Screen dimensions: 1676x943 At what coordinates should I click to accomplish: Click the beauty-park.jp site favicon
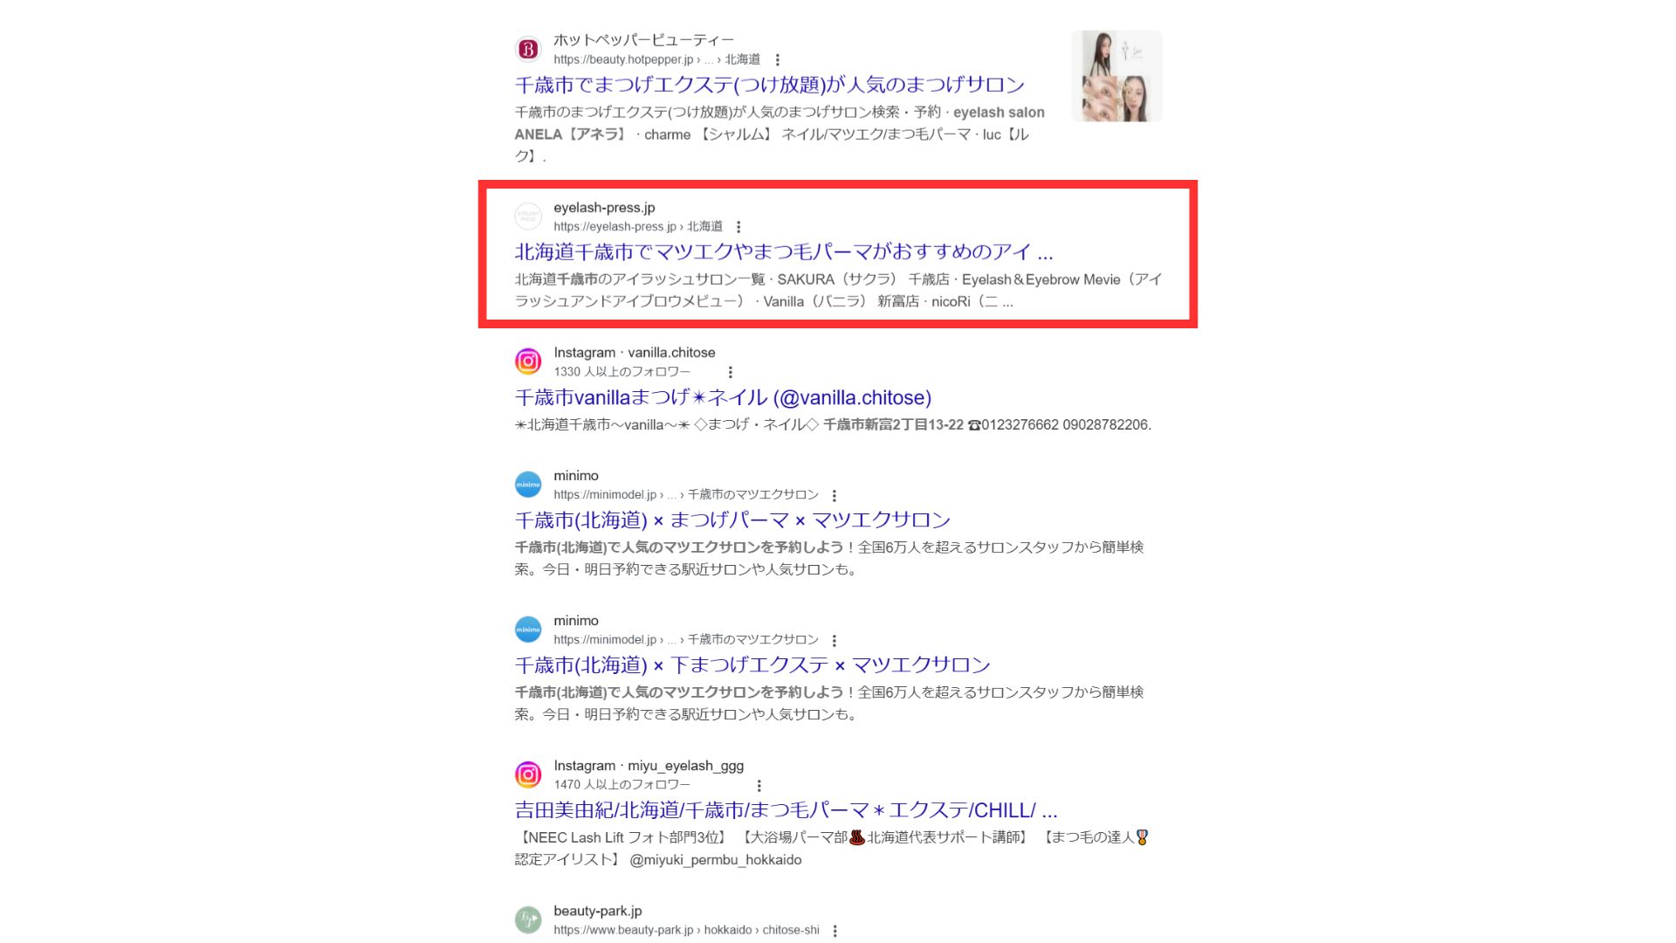tap(528, 919)
